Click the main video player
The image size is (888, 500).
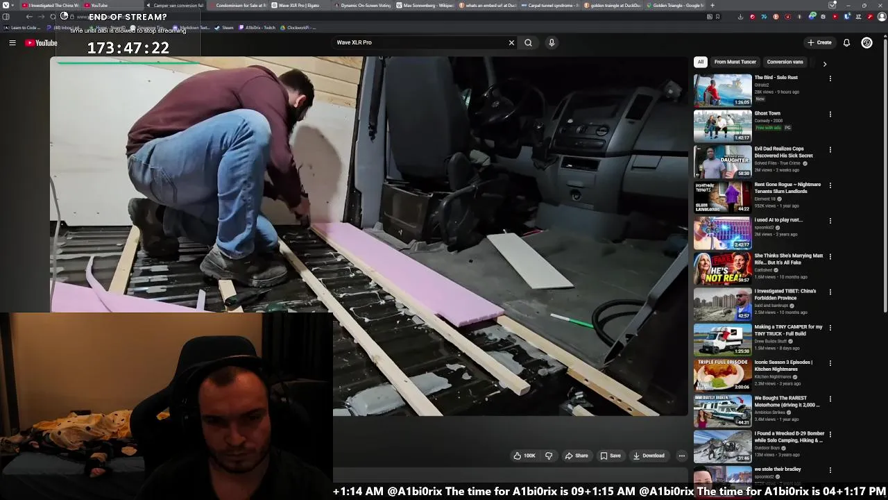point(368,236)
